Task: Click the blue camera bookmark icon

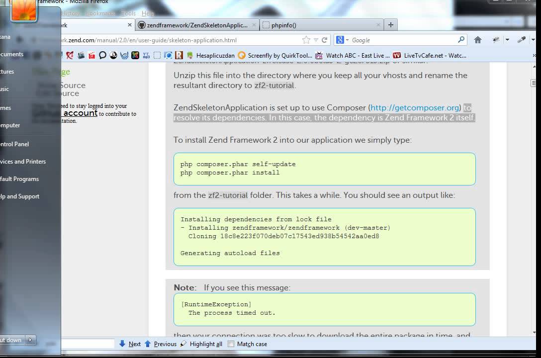Action: pos(168,55)
